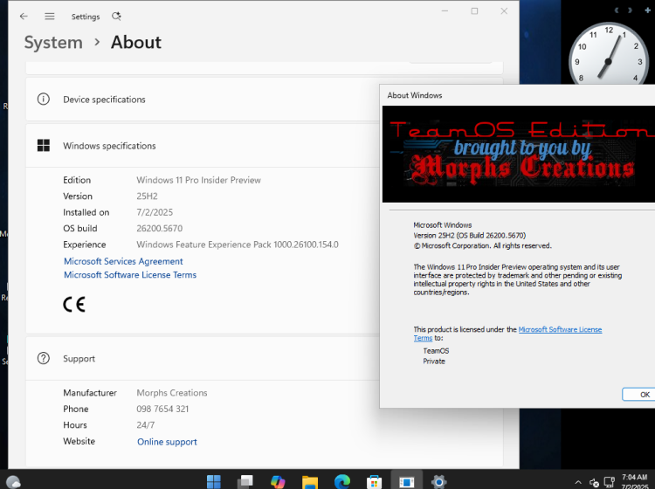This screenshot has width=655, height=489.
Task: Open File Explorer from the taskbar
Action: point(310,481)
